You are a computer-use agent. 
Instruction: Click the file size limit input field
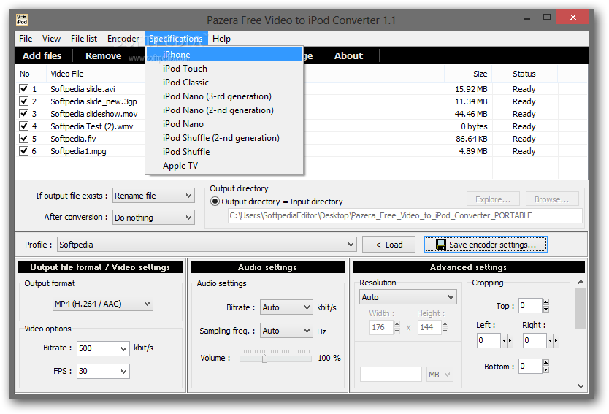(391, 375)
